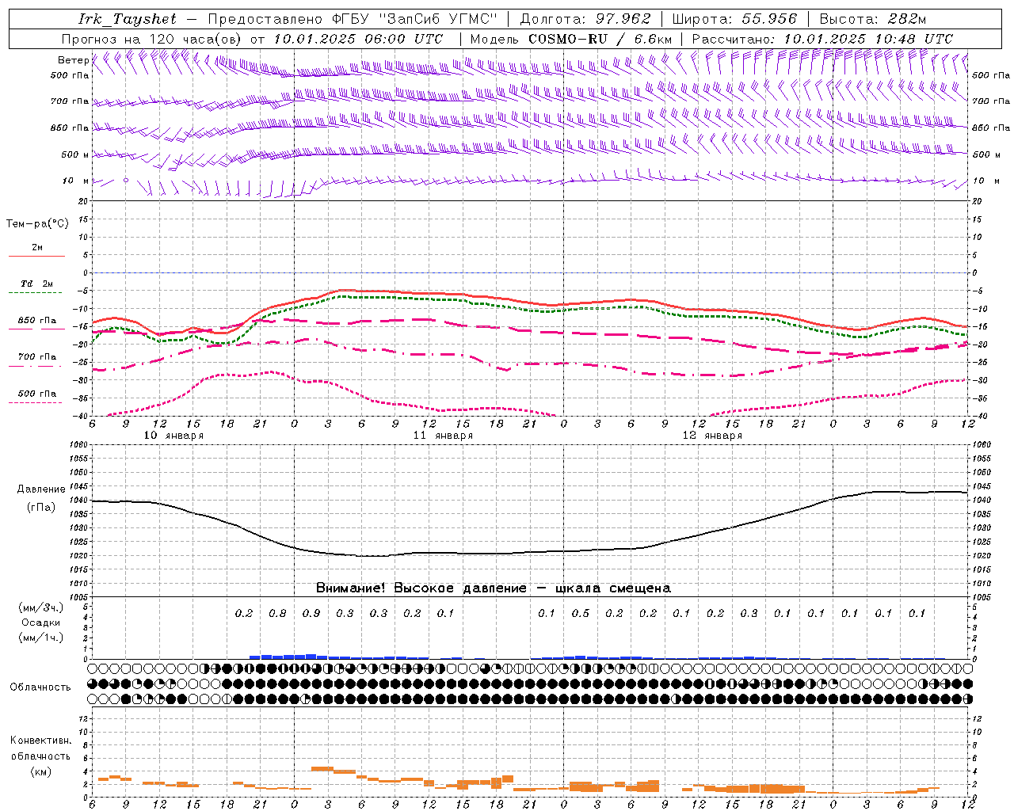
Task: Click the 'Конвективн.' convective cloud label
Action: point(41,740)
